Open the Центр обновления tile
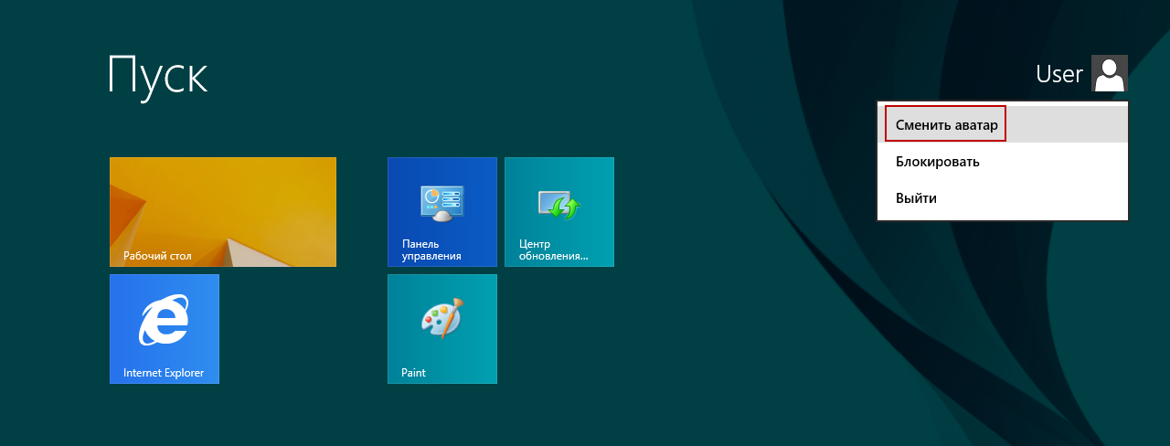Screen dimensions: 1170x446 (x=559, y=212)
